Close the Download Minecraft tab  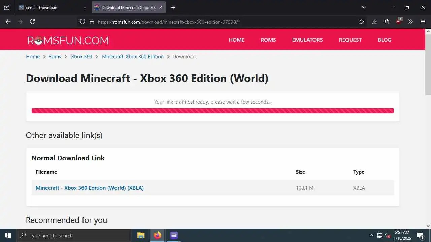click(x=161, y=7)
